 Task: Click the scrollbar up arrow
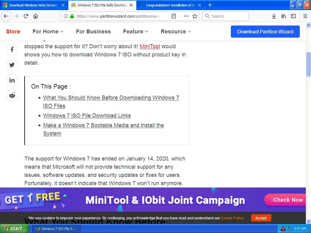click(x=308, y=25)
